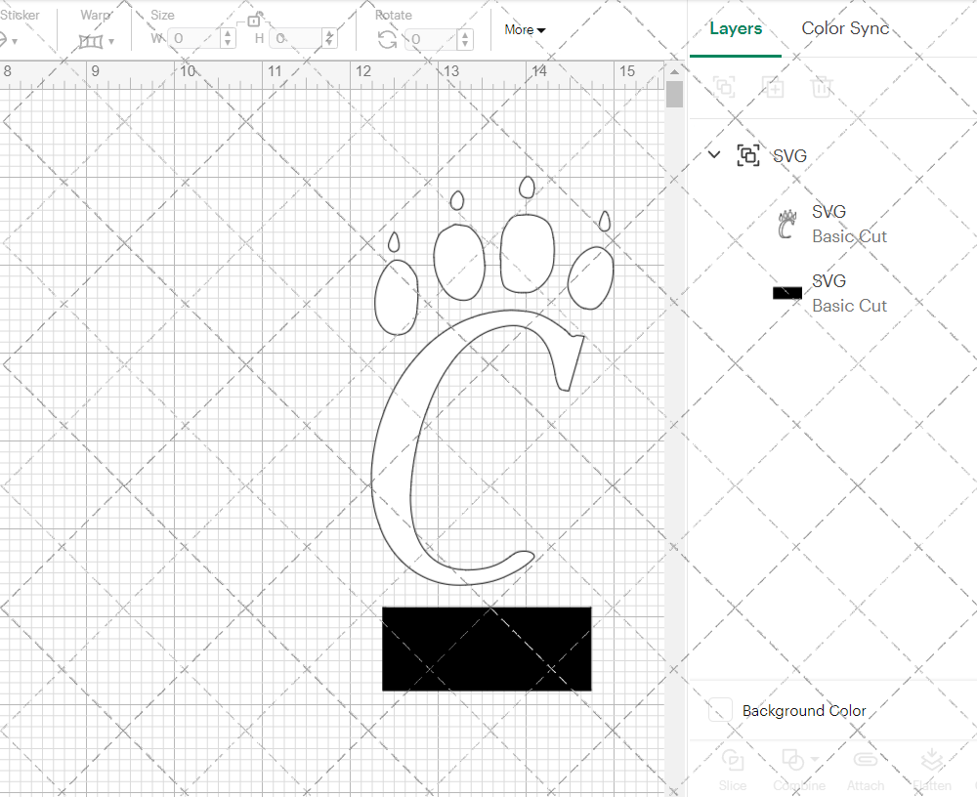
Task: Change the black rectangle layer color swatch
Action: [786, 293]
